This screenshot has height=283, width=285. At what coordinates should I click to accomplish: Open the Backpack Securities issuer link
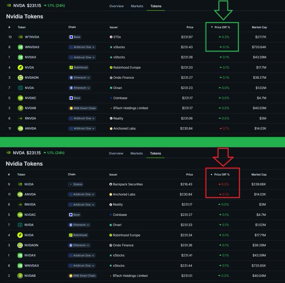pos(128,184)
